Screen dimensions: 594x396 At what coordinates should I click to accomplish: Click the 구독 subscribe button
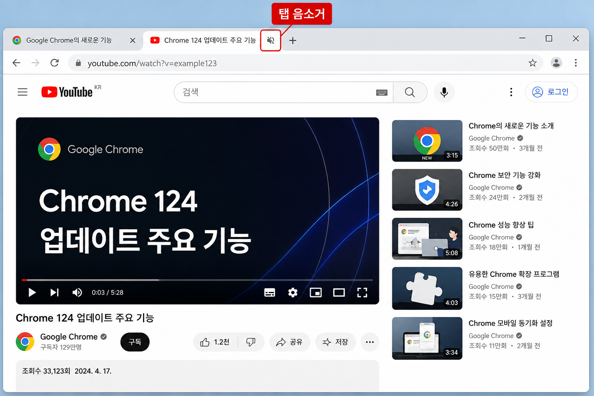(135, 342)
